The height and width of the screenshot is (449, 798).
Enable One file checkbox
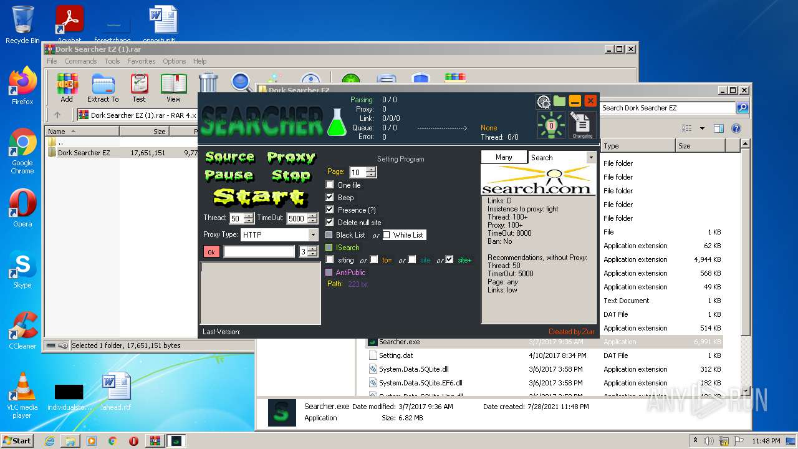pyautogui.click(x=330, y=185)
